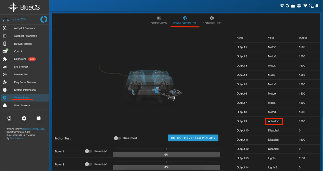Switch to the Configure tab
Image resolution: width=323 pixels, height=171 pixels.
point(212,21)
